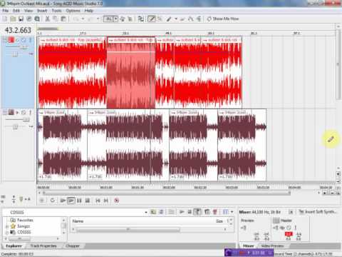Save the project with the disk icon
This screenshot has width=342, height=257.
tap(21, 19)
